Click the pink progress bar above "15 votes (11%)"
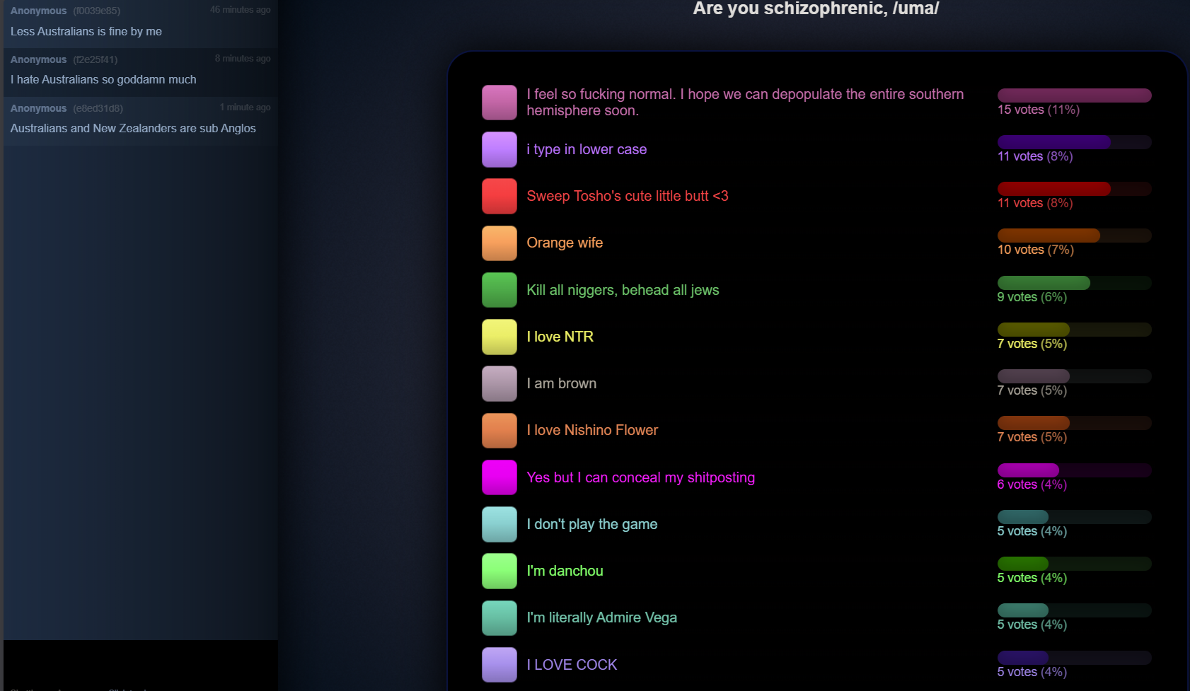 [1074, 95]
